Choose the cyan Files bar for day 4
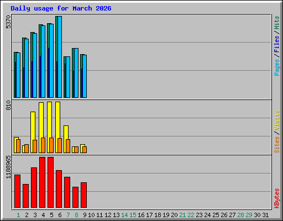 (43, 61)
